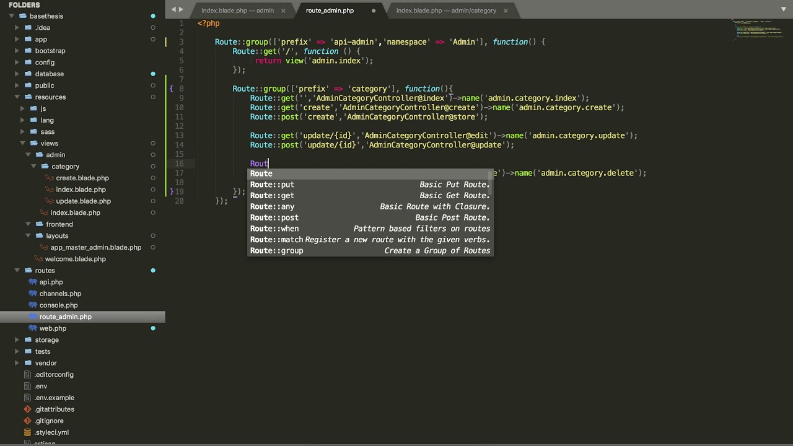This screenshot has width=793, height=446.
Task: Click the web.php PHP file icon
Action: click(33, 328)
